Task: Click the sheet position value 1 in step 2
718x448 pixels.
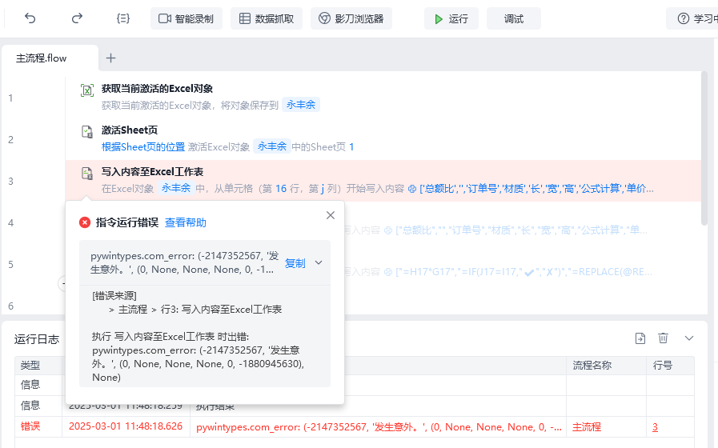Action: click(x=351, y=147)
